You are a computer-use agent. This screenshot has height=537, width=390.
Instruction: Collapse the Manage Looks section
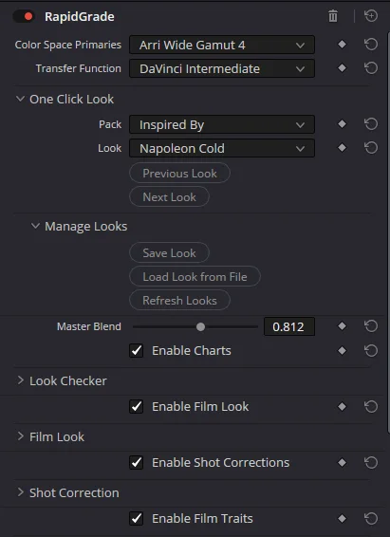35,226
